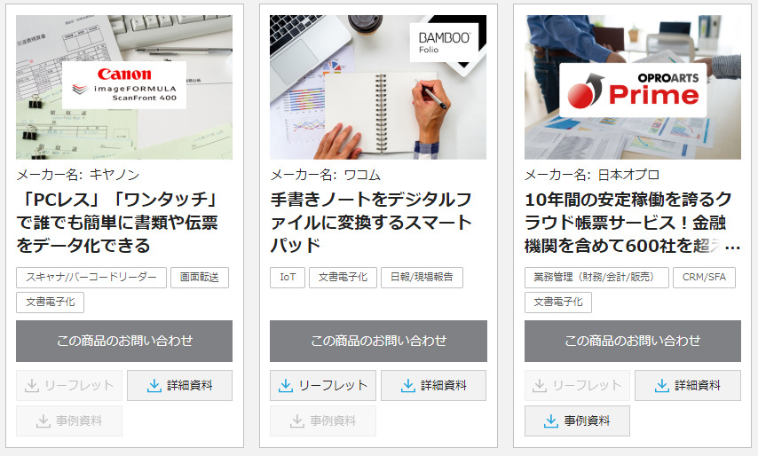Image resolution: width=758 pixels, height=456 pixels.
Task: Click この商品のお問い合わせ under the 日本オプロ product
Action: click(x=632, y=341)
